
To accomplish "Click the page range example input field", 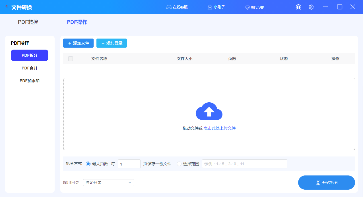I will (x=244, y=164).
